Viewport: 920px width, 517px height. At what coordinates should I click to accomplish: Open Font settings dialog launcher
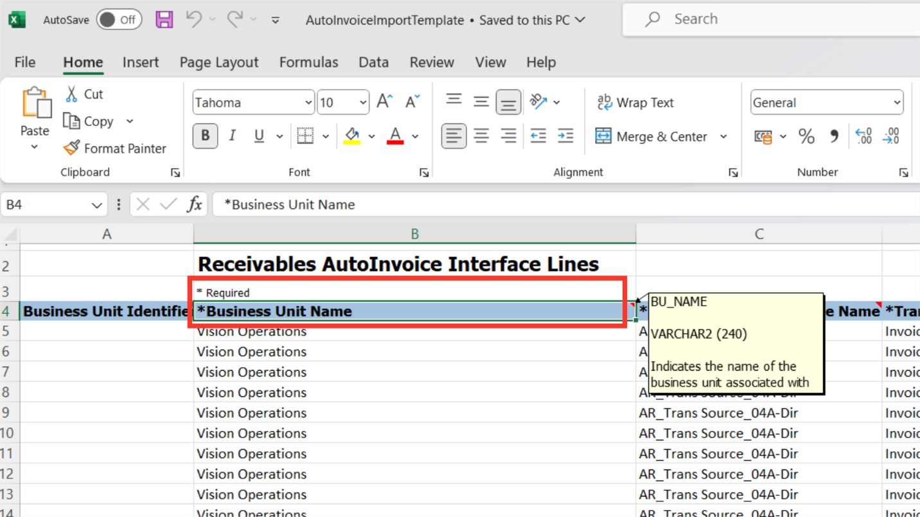click(x=424, y=173)
